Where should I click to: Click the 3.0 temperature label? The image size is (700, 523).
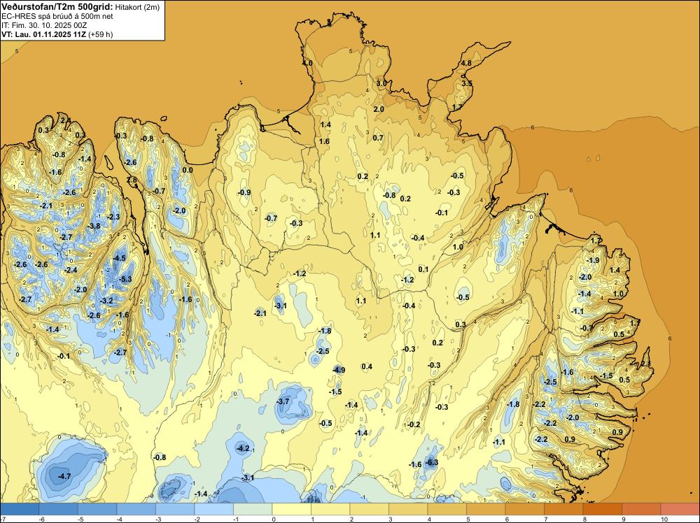(x=381, y=83)
